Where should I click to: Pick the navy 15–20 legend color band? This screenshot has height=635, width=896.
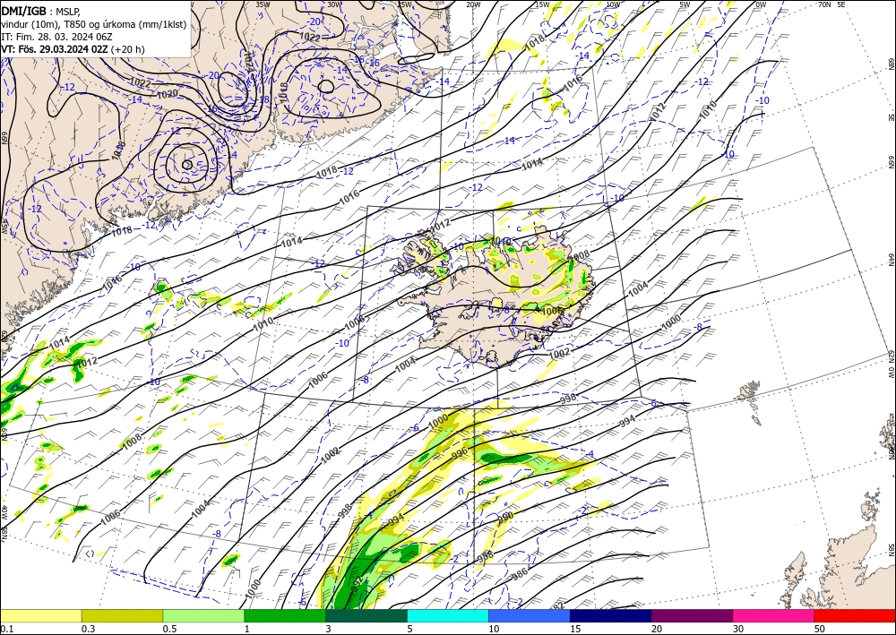click(611, 615)
